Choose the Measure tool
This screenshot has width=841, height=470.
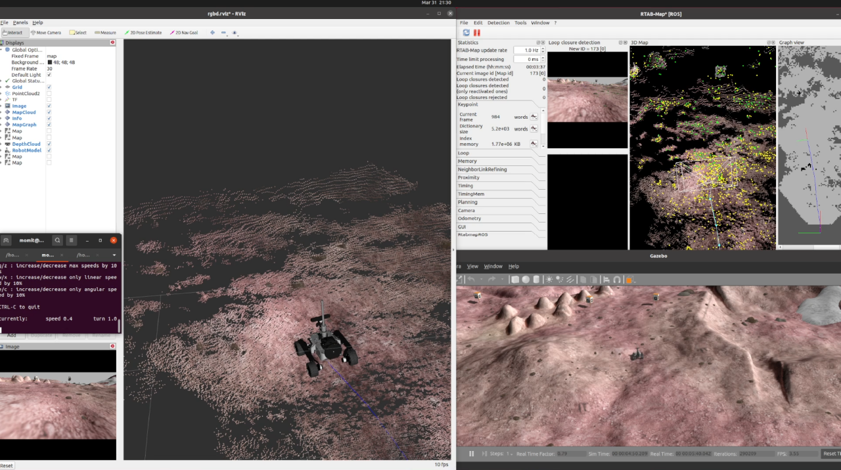point(105,32)
